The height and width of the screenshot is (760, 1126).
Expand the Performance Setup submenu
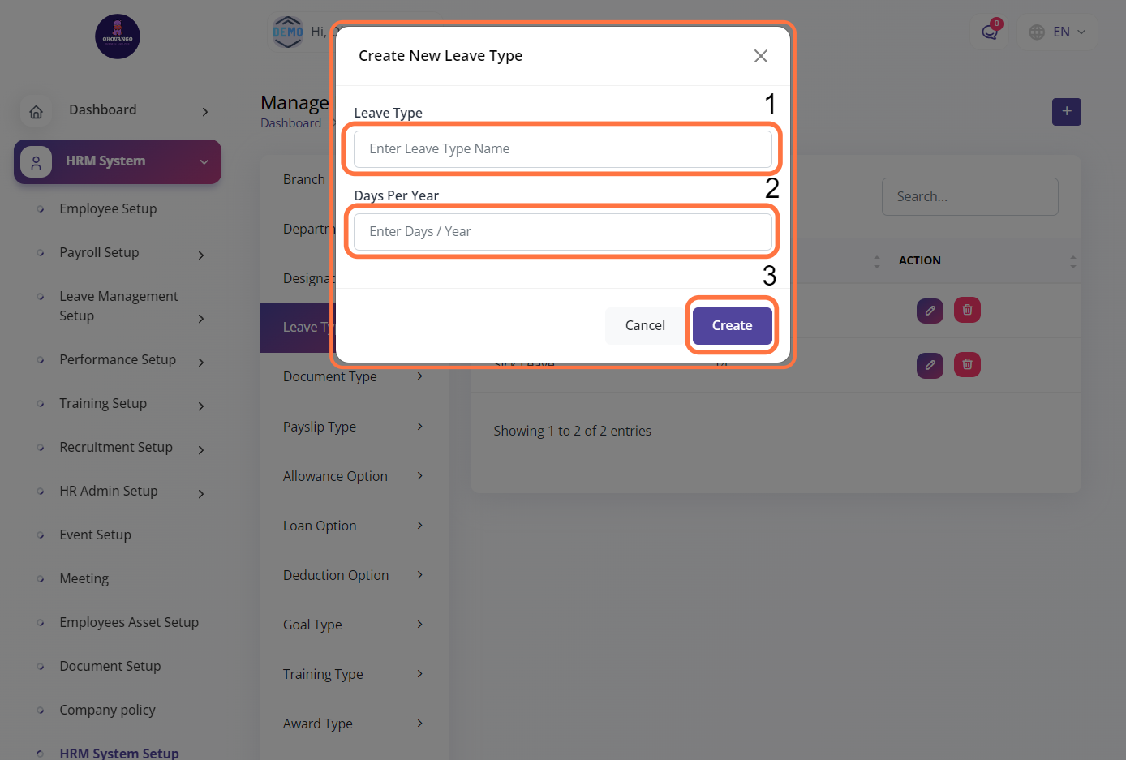201,363
